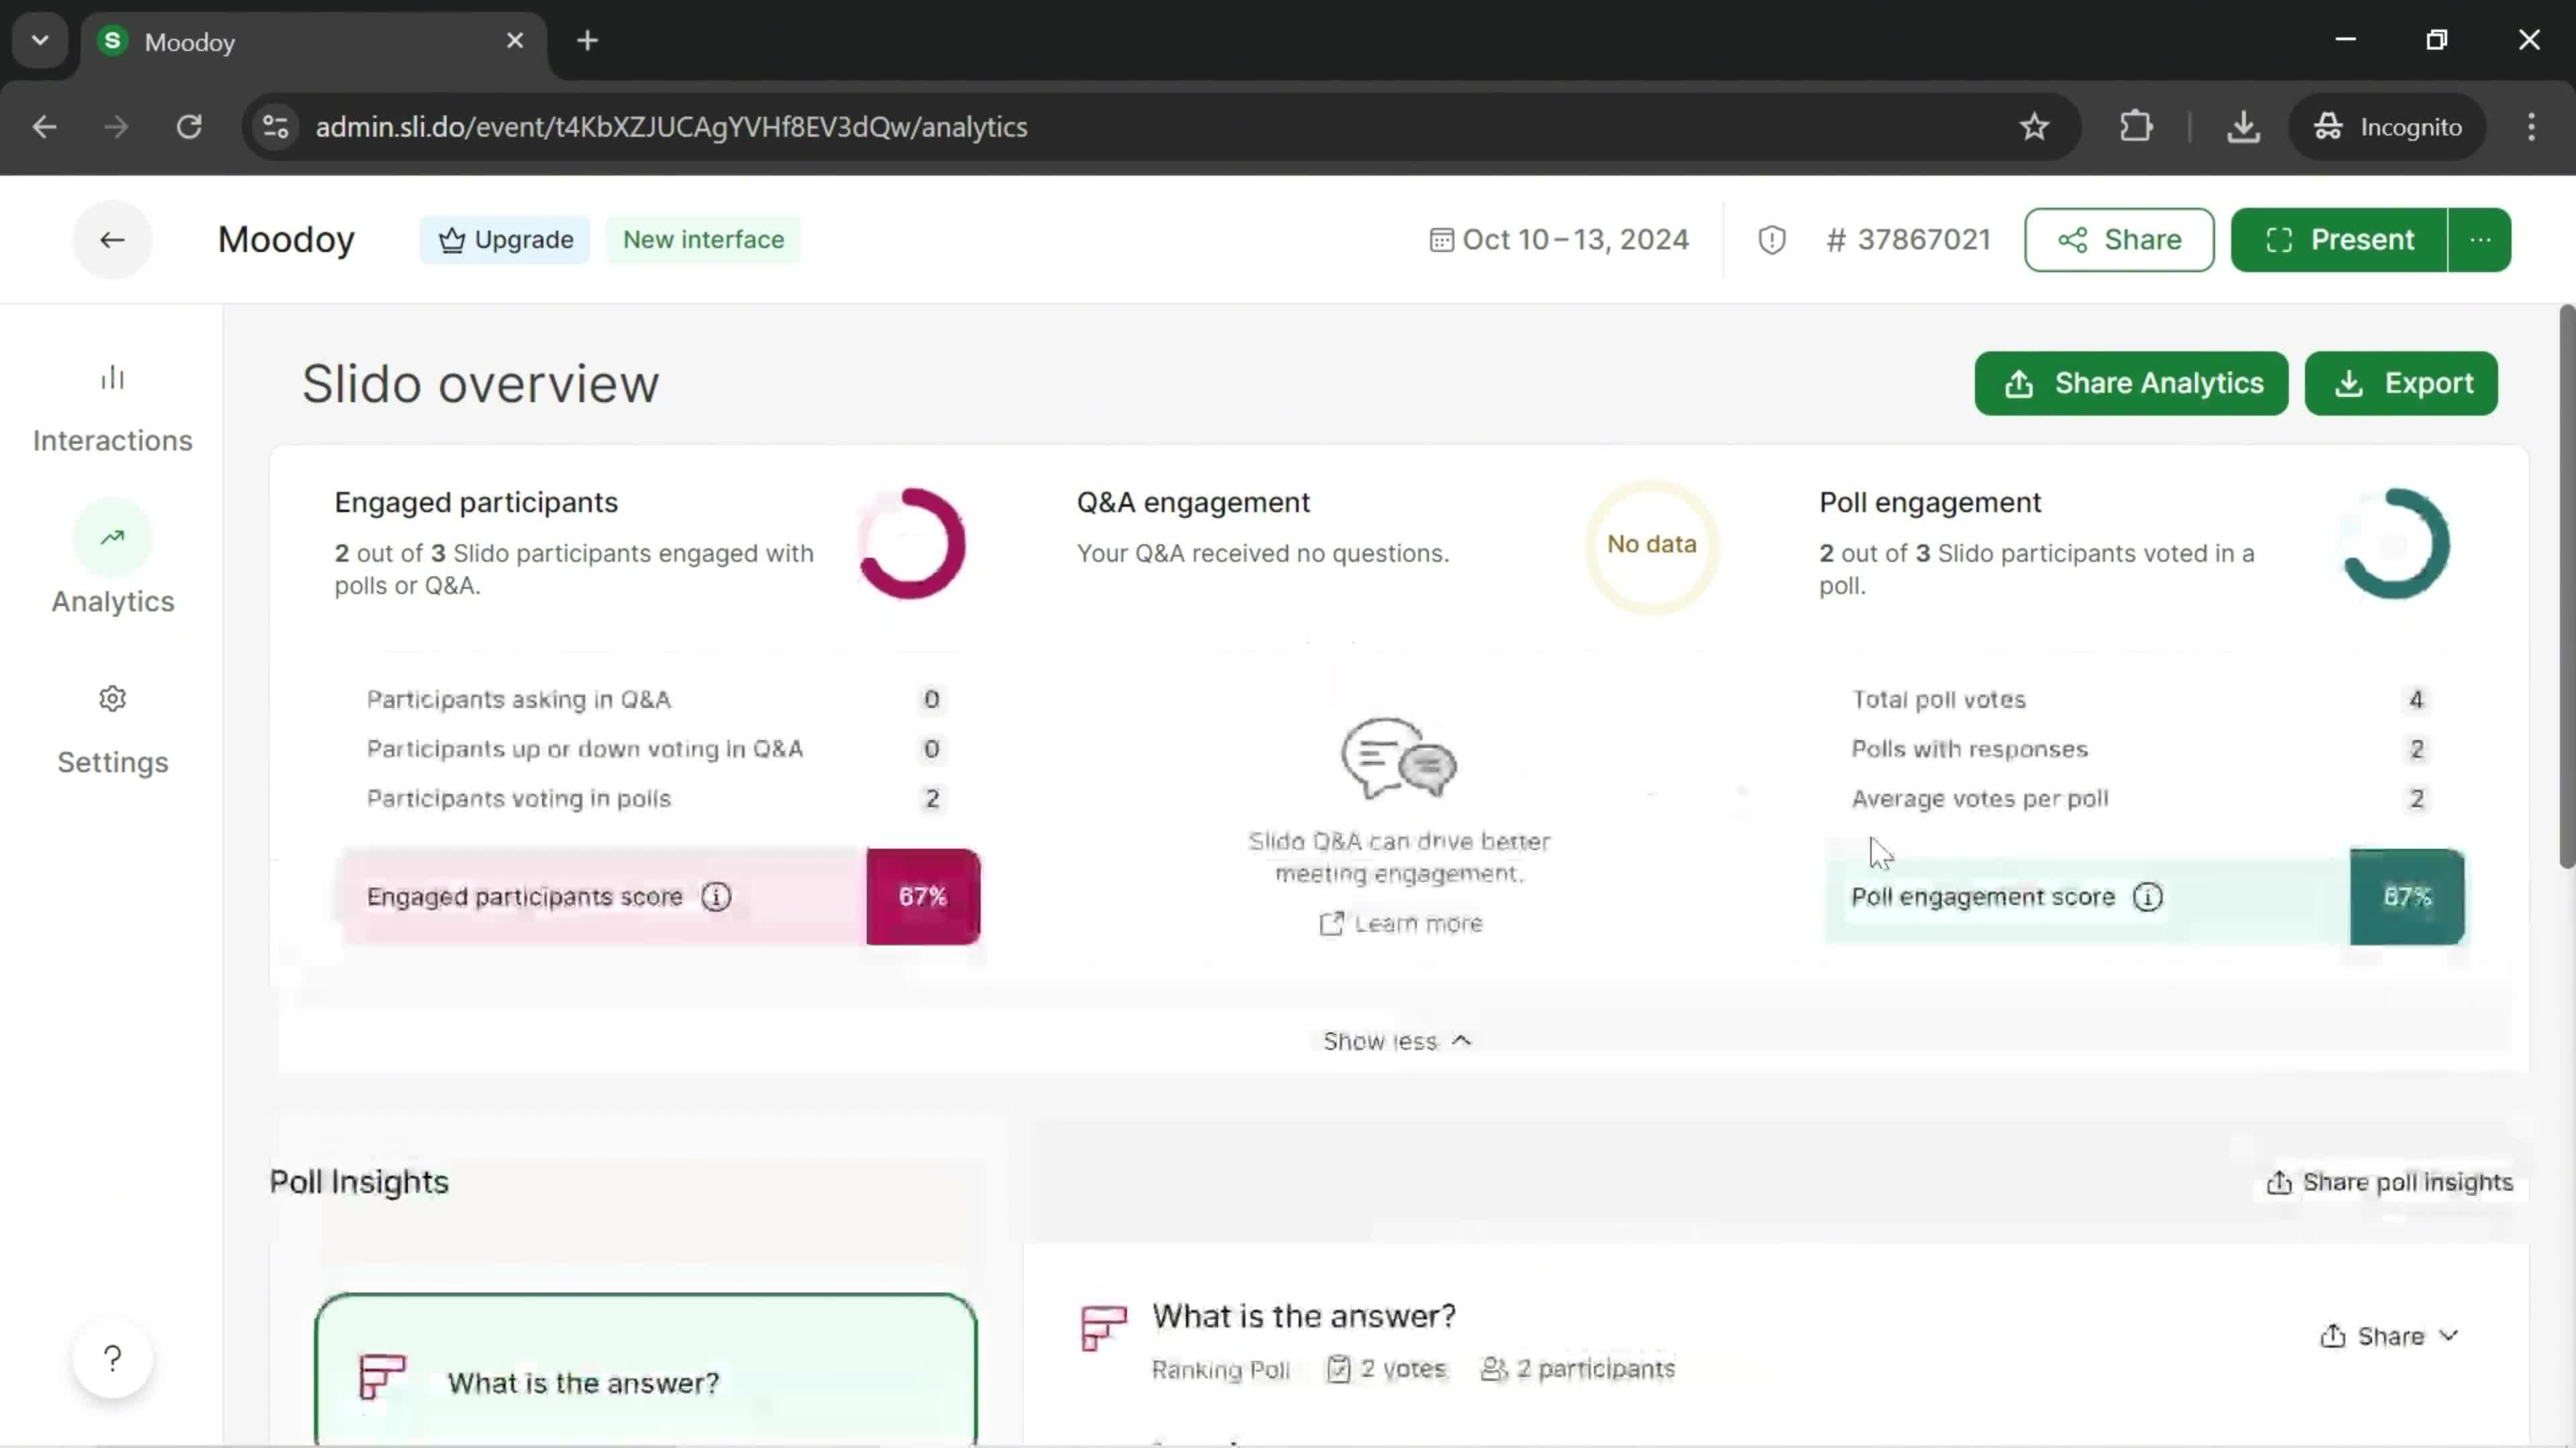Click the 67% engaged participants score box

click(923, 896)
